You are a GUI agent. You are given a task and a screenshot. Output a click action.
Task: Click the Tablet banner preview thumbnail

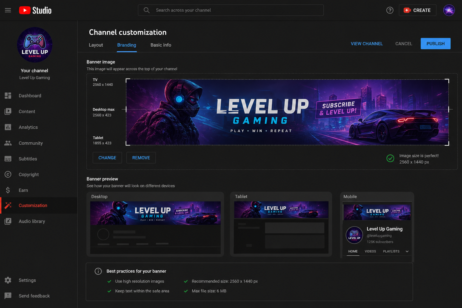tap(281, 210)
